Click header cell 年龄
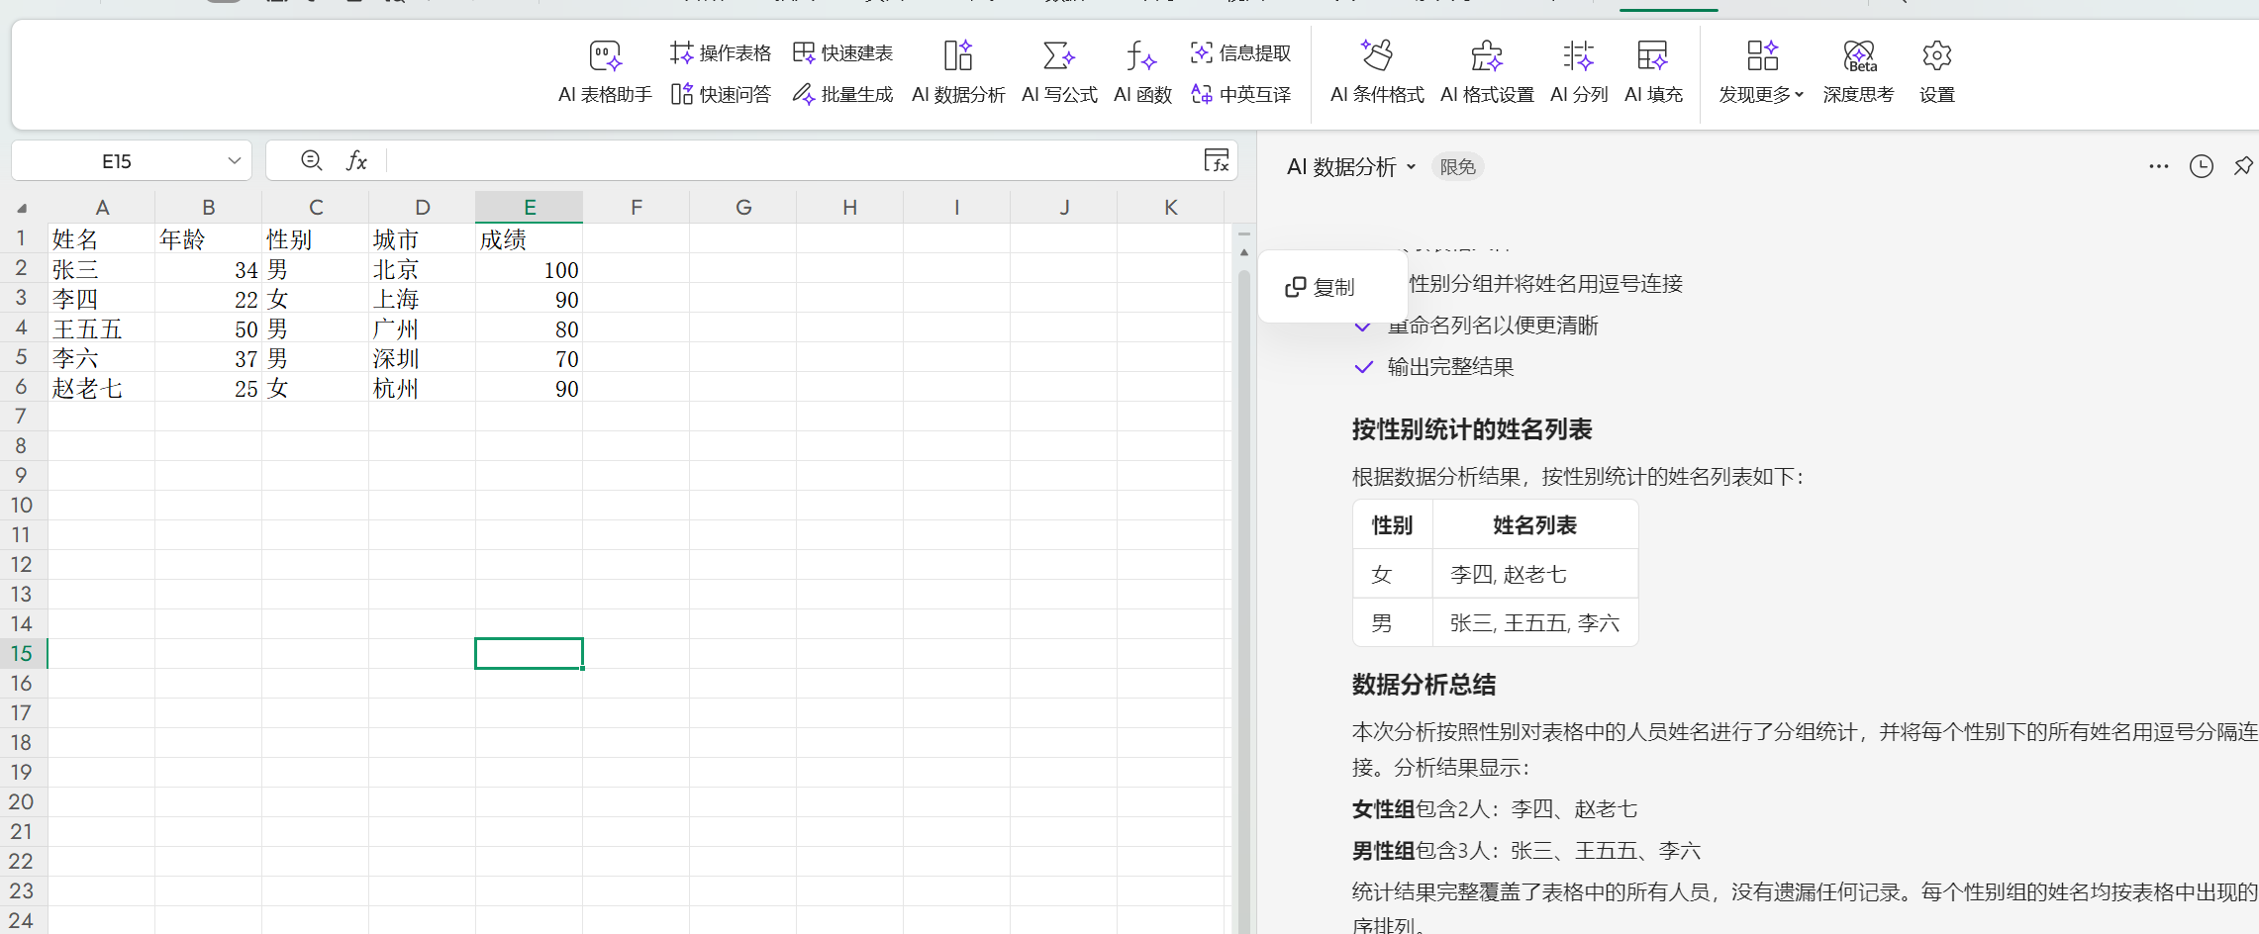Screen dimensions: 2259x934 pos(209,239)
